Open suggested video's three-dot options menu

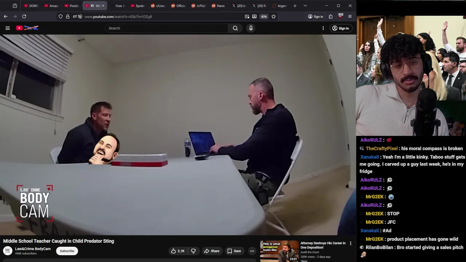click(351, 243)
